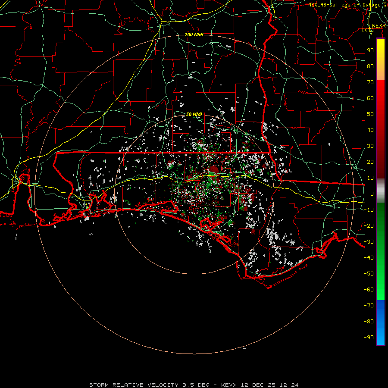
Task: Click the KT units label above color bar
Action: [x=368, y=30]
